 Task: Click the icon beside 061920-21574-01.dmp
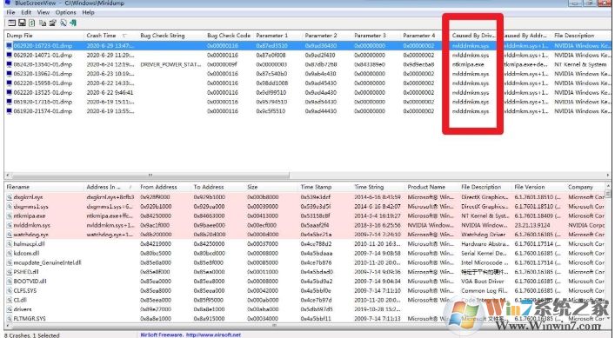tap(9, 111)
